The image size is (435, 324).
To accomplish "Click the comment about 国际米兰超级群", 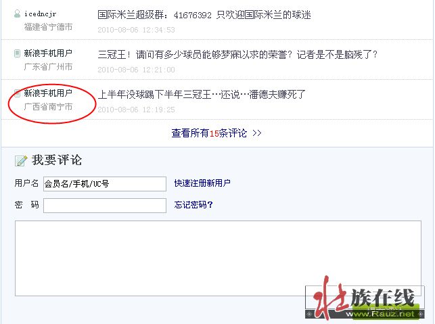I will (204, 15).
